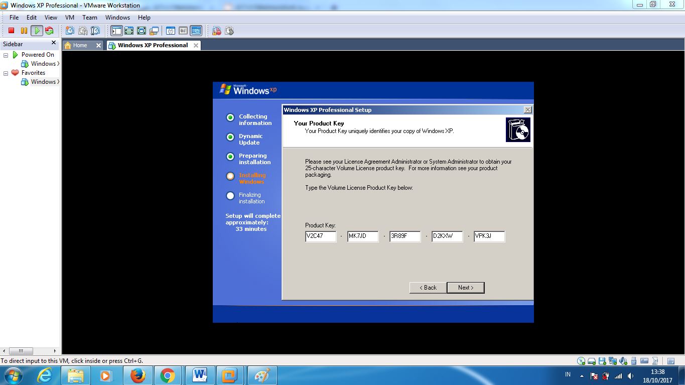
Task: Suspend the virtual machine with the pause icon
Action: pyautogui.click(x=24, y=31)
